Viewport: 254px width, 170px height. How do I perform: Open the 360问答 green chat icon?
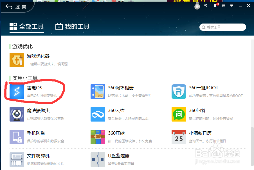coord(179,114)
